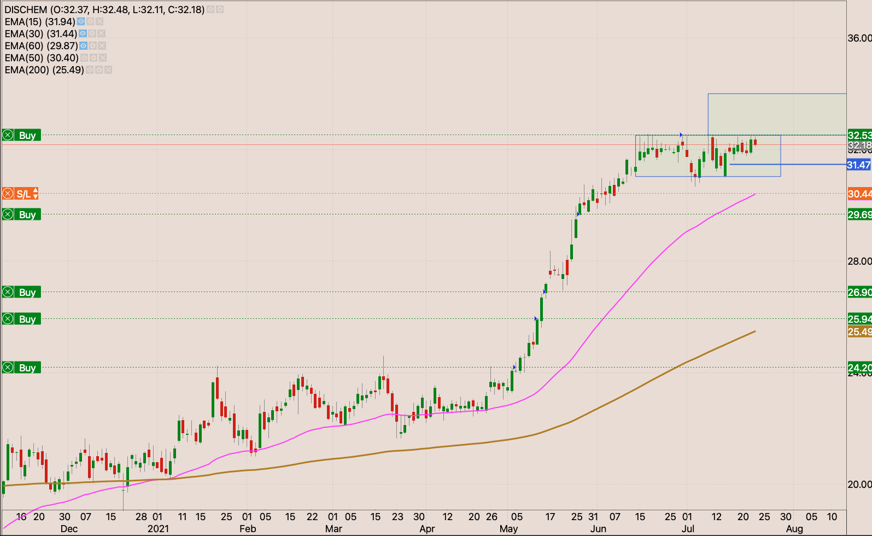The height and width of the screenshot is (536, 872).
Task: Click the orange 30.44 stop-loss price tag
Action: tap(859, 194)
